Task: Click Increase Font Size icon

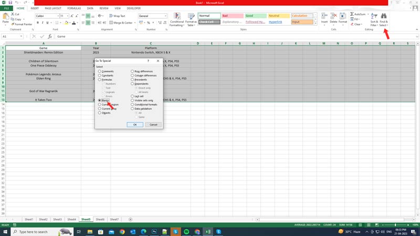Action: point(72,16)
